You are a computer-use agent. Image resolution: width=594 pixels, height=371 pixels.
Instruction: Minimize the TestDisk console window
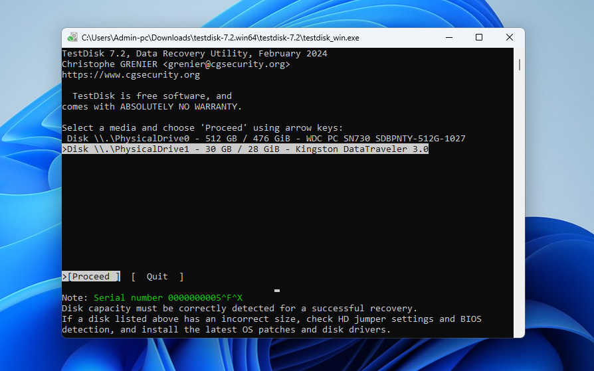[x=449, y=37]
